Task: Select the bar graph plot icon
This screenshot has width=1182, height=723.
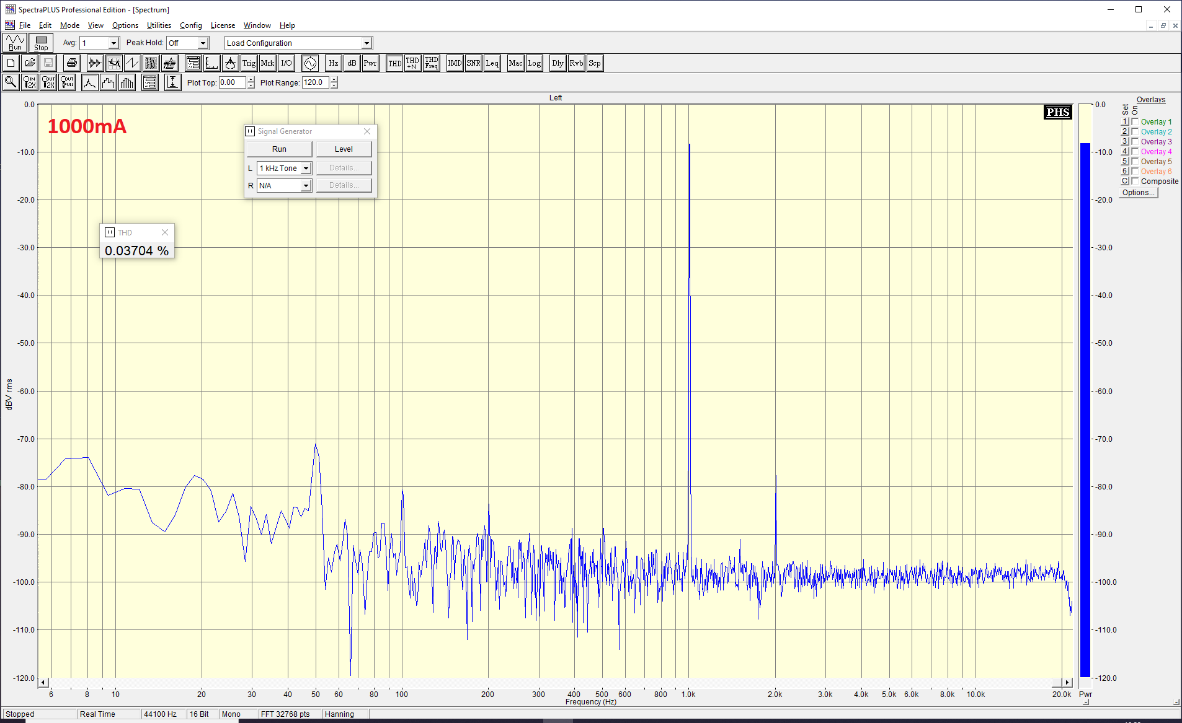Action: (127, 82)
